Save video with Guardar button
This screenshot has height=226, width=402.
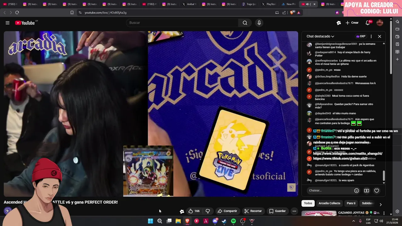(x=277, y=211)
